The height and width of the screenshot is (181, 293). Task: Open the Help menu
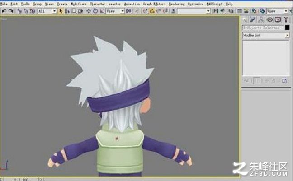pyautogui.click(x=229, y=4)
